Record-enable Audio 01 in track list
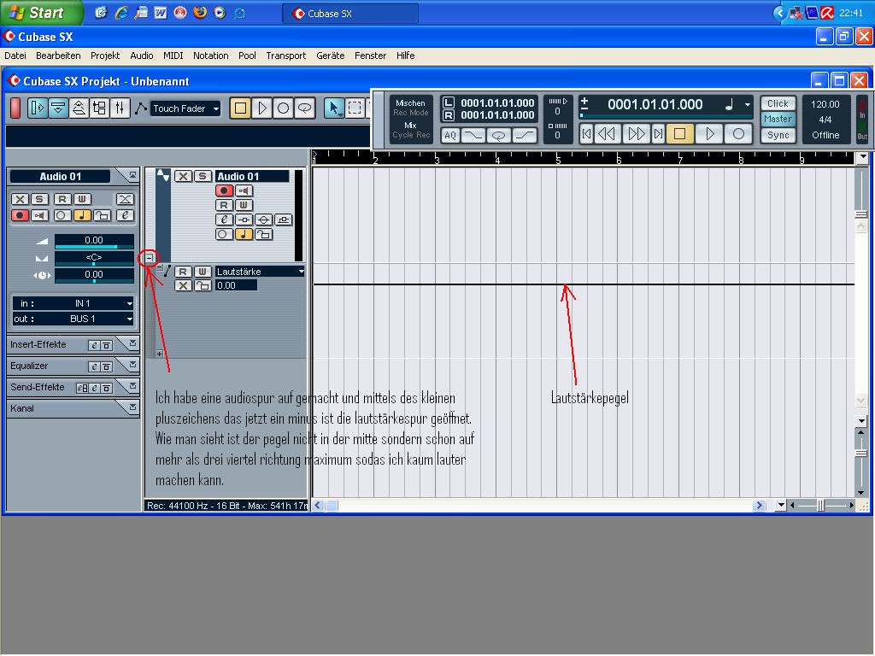 [x=225, y=190]
